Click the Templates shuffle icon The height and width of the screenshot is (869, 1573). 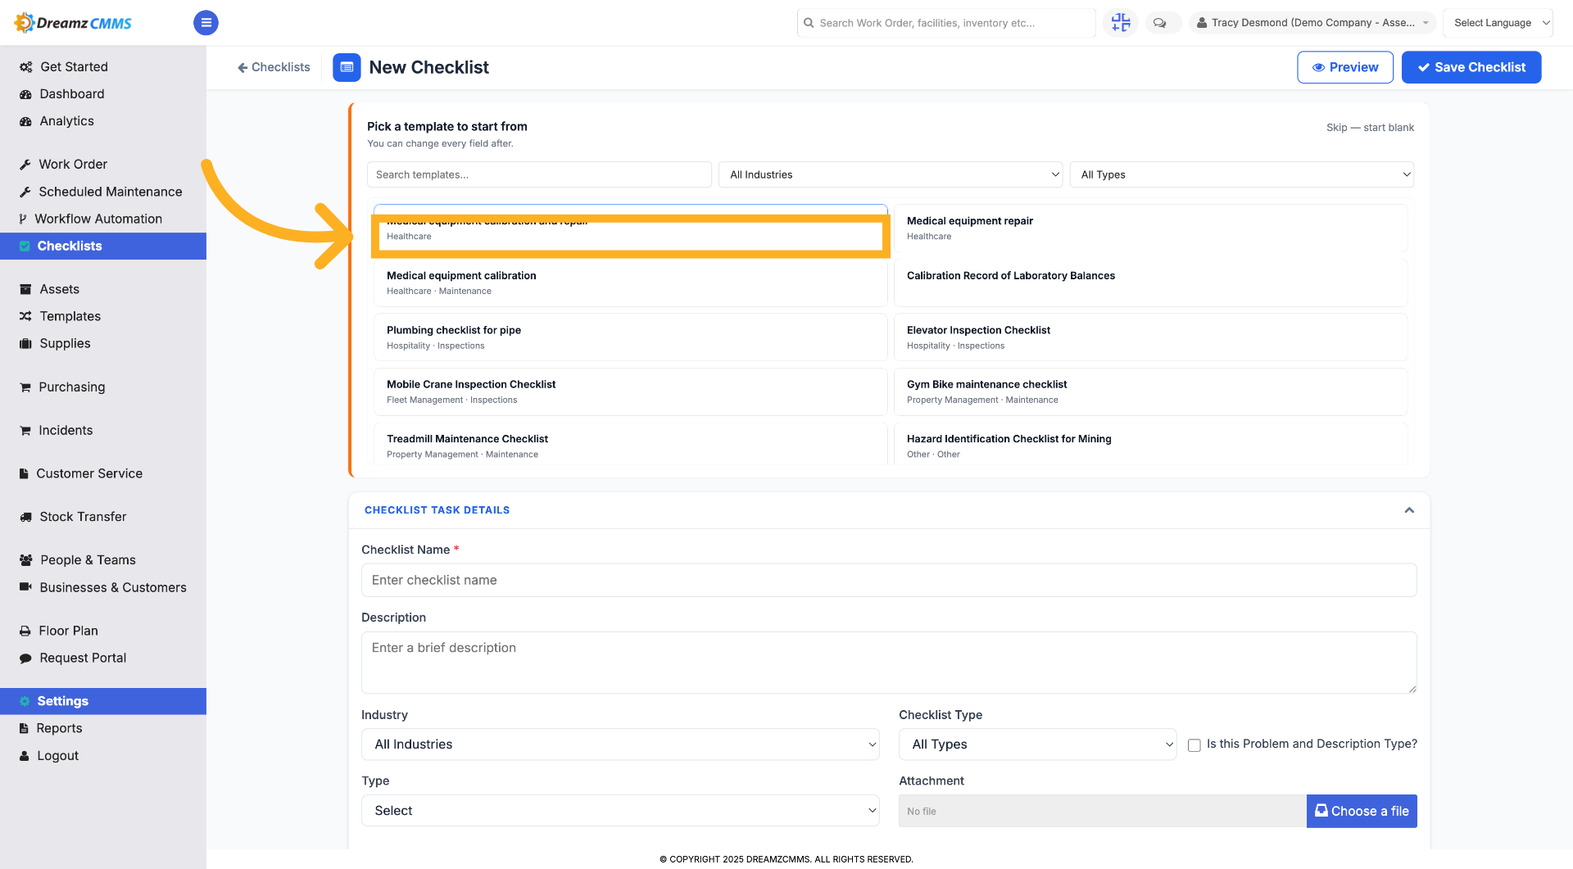point(25,316)
